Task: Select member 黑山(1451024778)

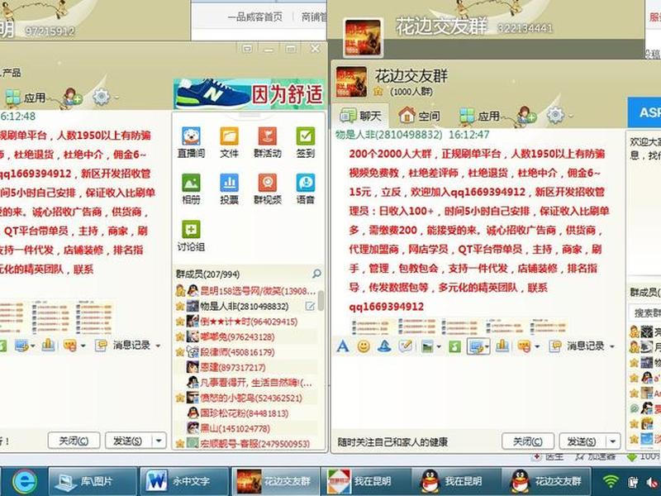Action: coord(245,428)
